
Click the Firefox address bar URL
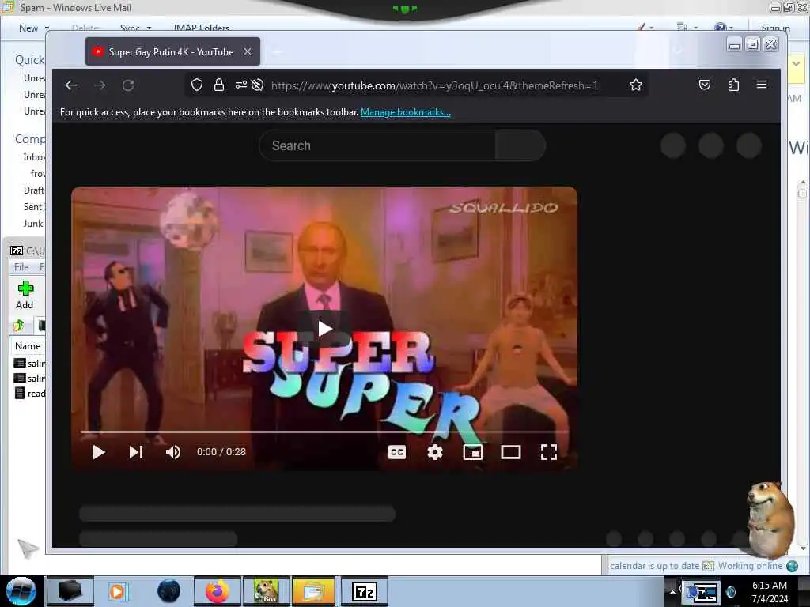pos(434,85)
